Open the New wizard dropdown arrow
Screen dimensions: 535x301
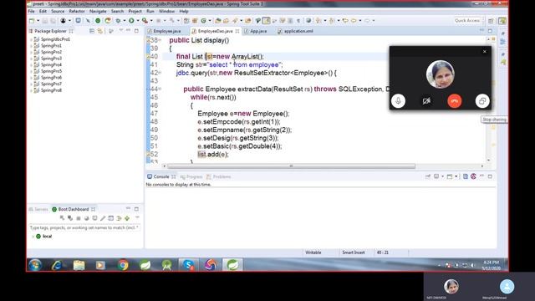click(38, 21)
